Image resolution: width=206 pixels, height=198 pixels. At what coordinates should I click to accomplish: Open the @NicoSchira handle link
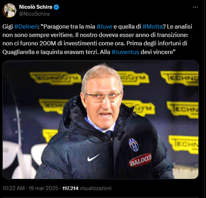tap(34, 14)
